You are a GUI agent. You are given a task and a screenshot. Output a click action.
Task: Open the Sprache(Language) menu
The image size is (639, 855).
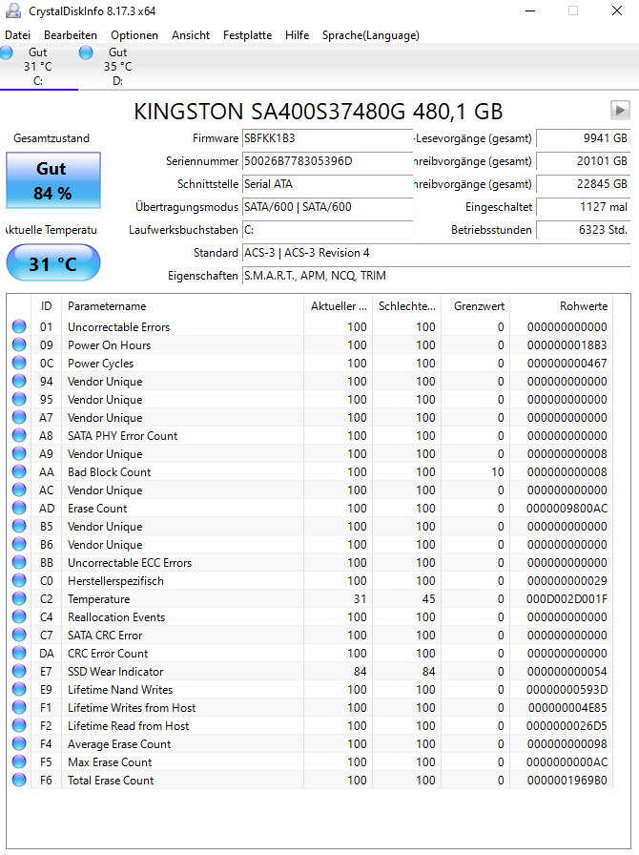(371, 35)
